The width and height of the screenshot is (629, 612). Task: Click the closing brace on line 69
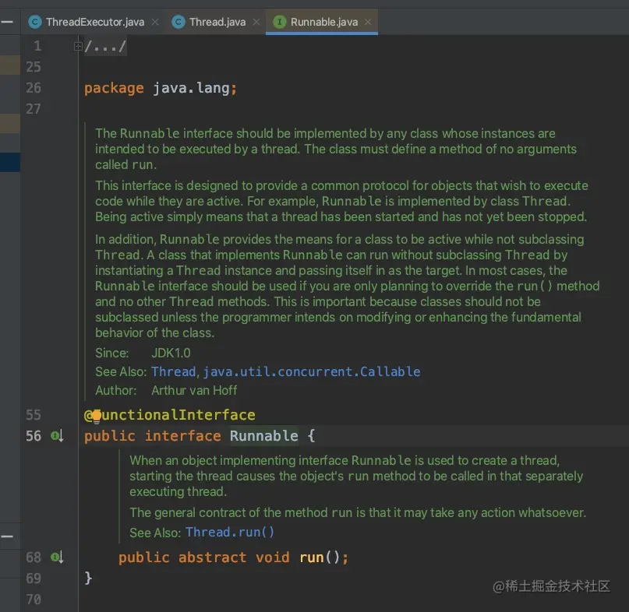pos(88,578)
